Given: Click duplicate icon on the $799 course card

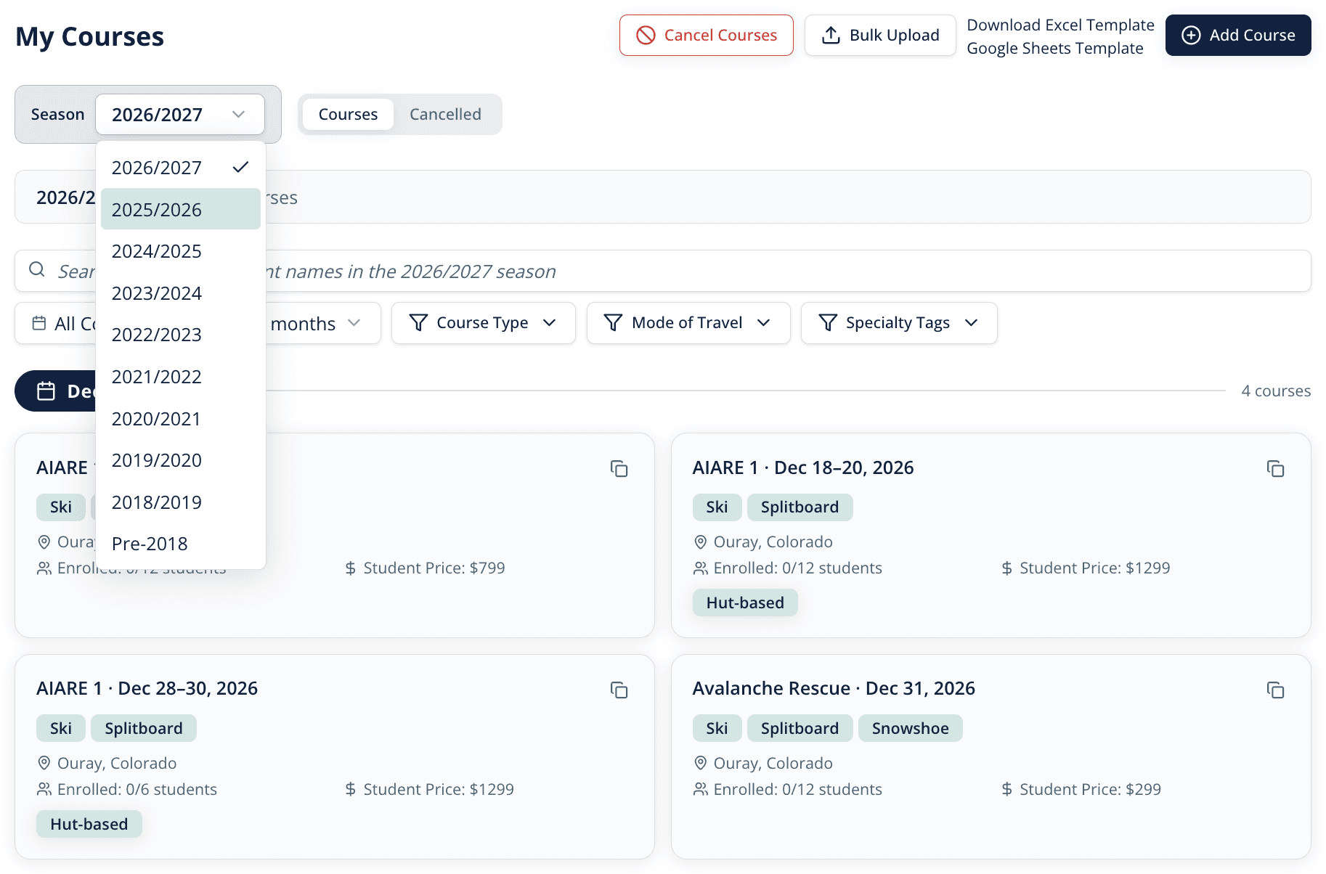Looking at the screenshot, I should tap(619, 469).
